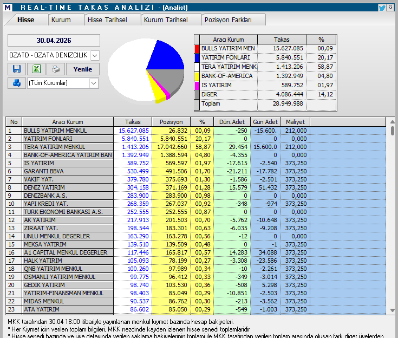Click the % header in summary table
The width and height of the screenshot is (398, 338).
point(321,40)
